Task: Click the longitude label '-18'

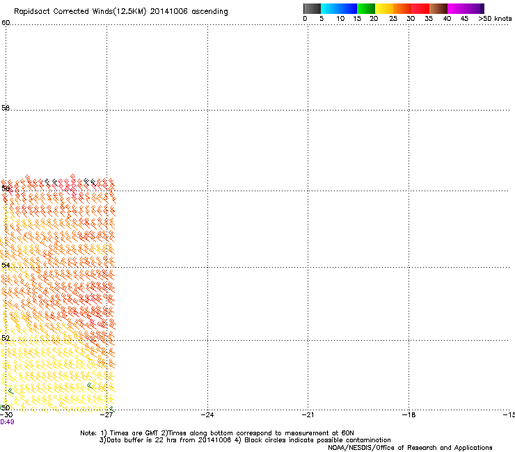Action: pos(409,415)
